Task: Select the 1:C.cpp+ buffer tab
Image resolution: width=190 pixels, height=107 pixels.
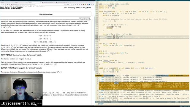Action: (x=125, y=75)
